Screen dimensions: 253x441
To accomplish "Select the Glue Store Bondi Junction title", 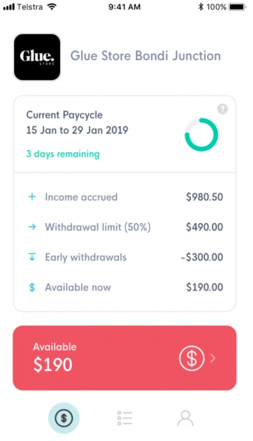I will [x=146, y=56].
